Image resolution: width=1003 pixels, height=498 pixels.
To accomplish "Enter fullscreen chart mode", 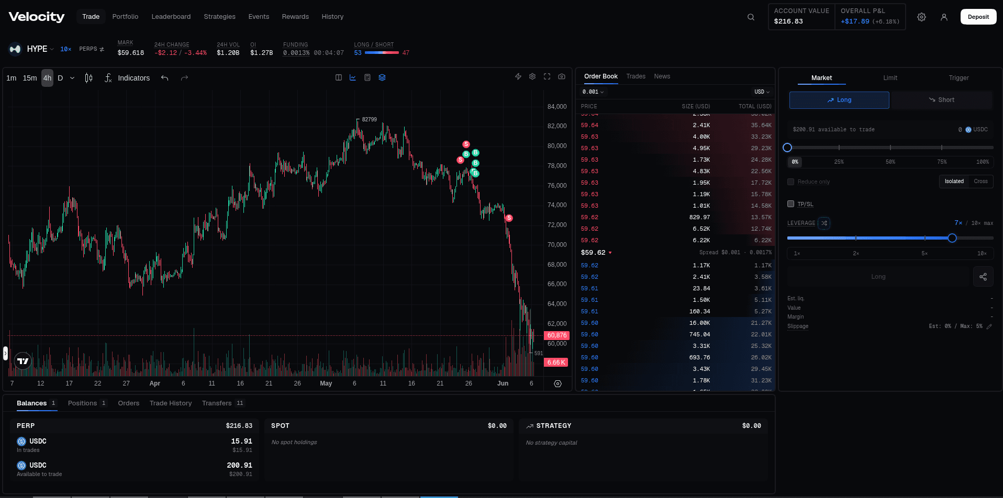I will click(x=547, y=76).
